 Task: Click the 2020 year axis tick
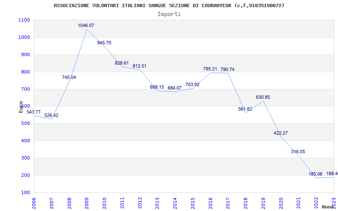point(281,203)
